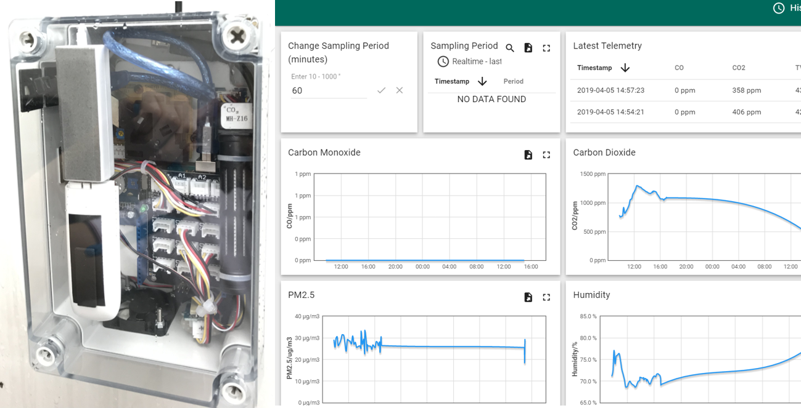Click the Period column header
The image size is (801, 408).
click(513, 81)
